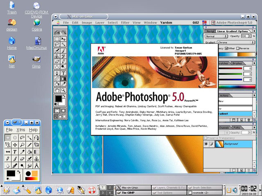Screen dimensions: 262x196
Task: Pick the Ellipse Select tool in GIMP
Action: (x=15, y=138)
